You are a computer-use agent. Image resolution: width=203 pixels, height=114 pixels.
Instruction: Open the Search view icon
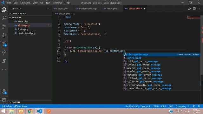click(x=4, y=18)
